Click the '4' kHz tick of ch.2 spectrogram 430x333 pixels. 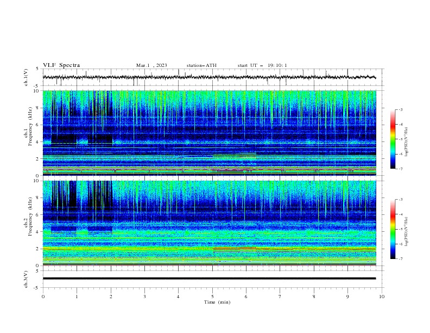(x=39, y=232)
